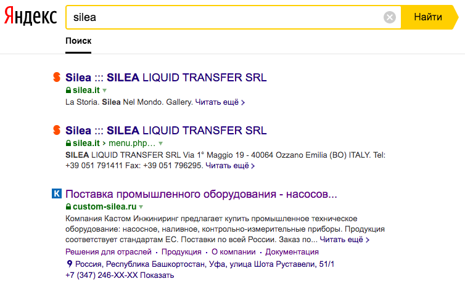Select the Поиск tab
Screen dimensions: 465x297
point(78,41)
